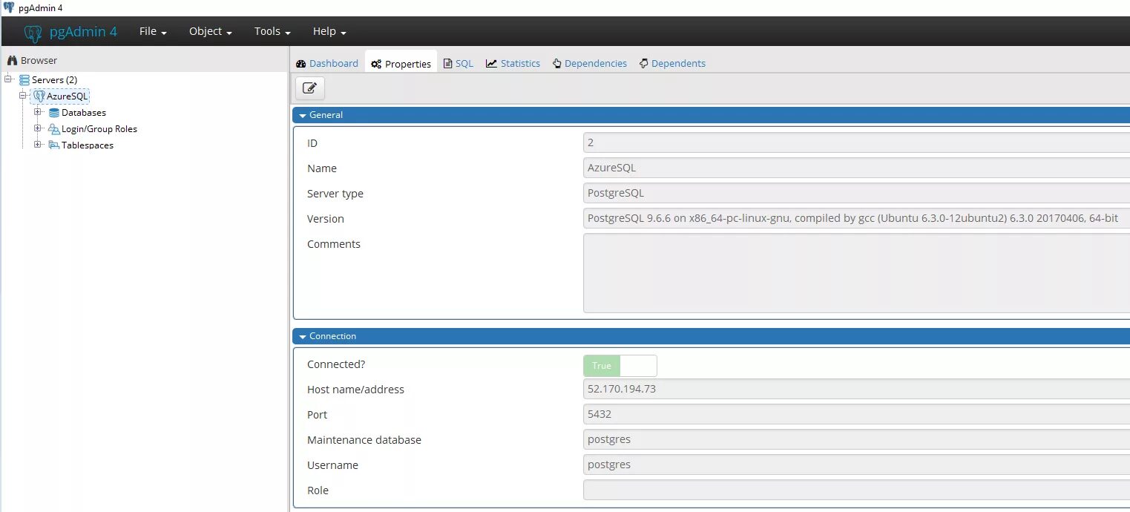The height and width of the screenshot is (512, 1130).
Task: Click the pgAdmin 4 elephant logo
Action: [33, 33]
